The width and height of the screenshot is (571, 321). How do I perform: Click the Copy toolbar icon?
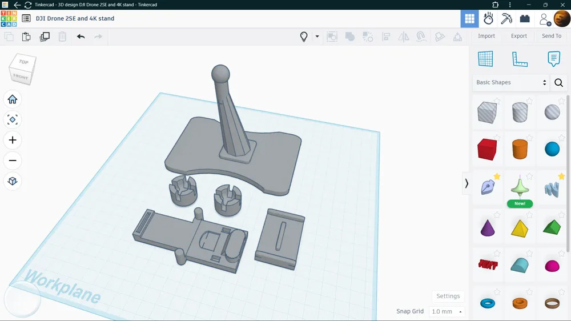pyautogui.click(x=9, y=37)
